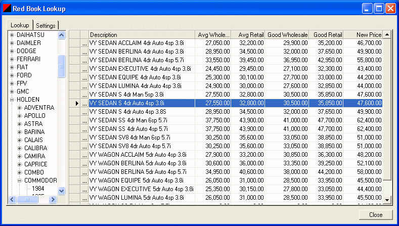Sort by the Good Retail column header

pos(326,34)
